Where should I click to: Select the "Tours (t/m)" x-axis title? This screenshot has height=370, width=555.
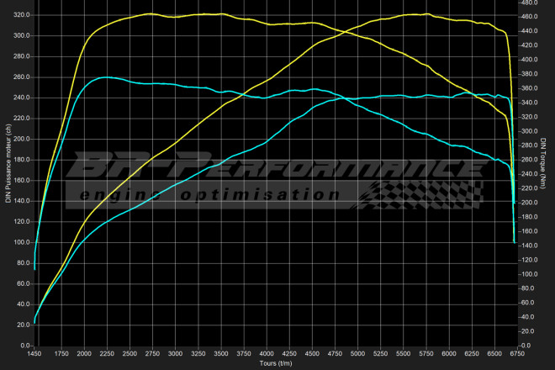click(275, 364)
